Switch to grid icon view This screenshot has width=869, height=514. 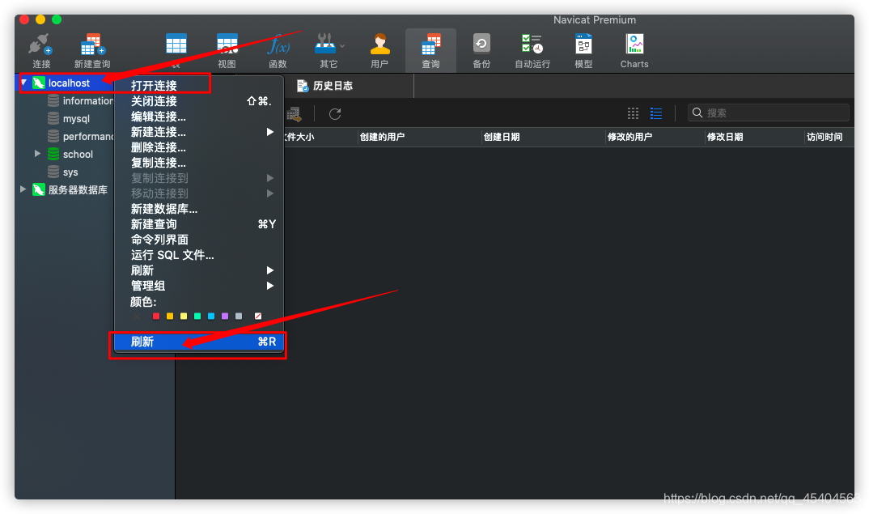point(633,113)
